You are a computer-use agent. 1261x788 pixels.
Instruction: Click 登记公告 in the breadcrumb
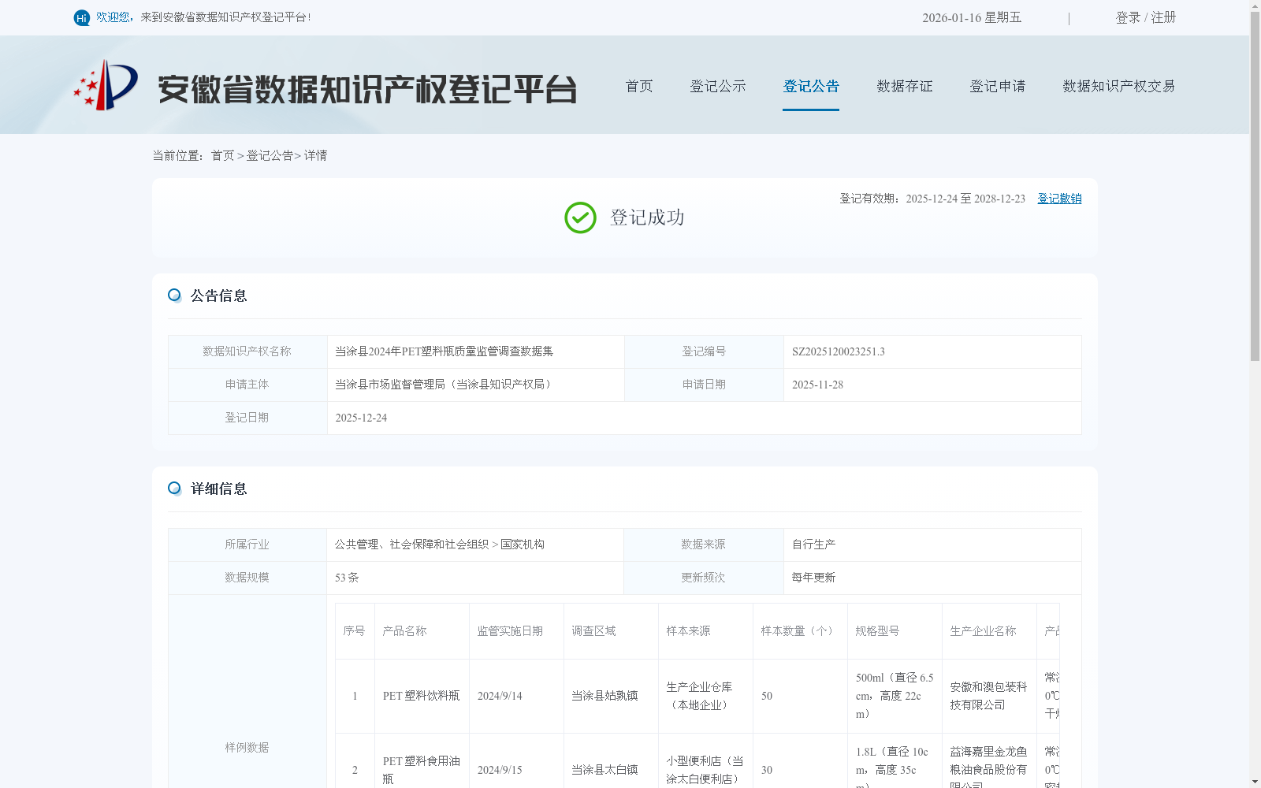click(x=270, y=156)
